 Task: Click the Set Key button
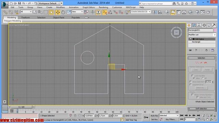154,119
